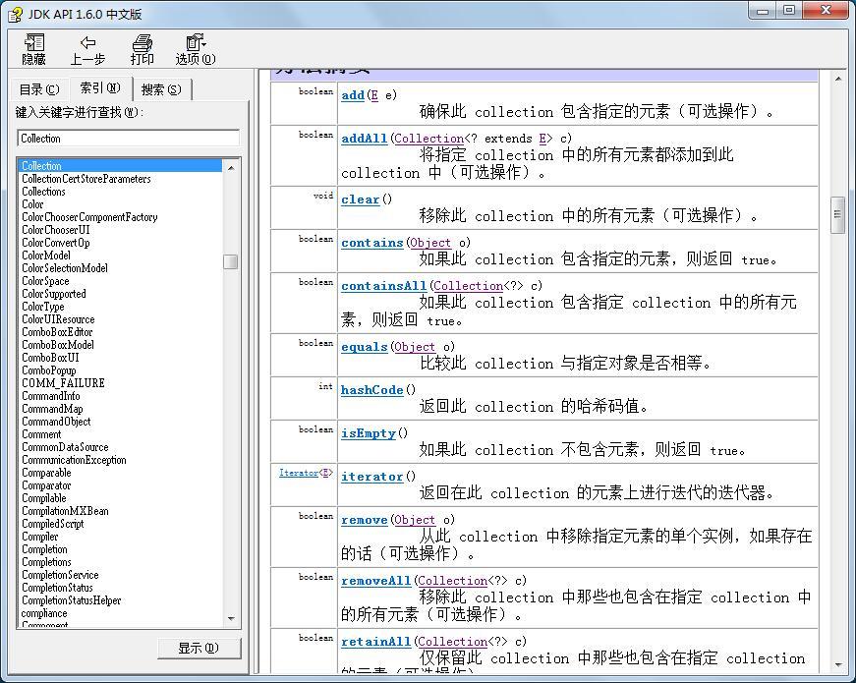
Task: Select Compilable in the index list
Action: (x=44, y=498)
